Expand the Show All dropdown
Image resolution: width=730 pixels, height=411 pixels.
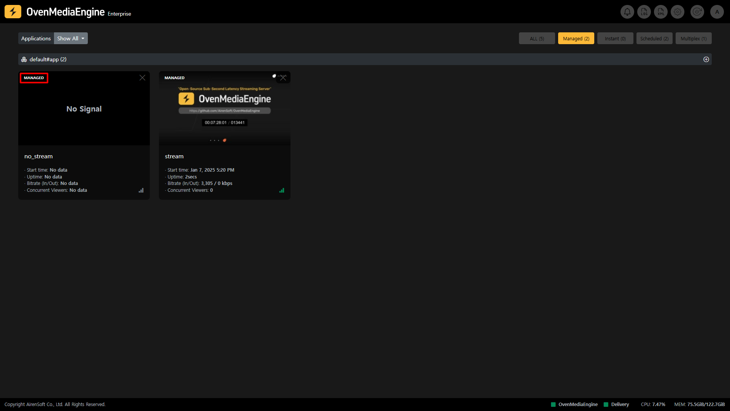71,38
